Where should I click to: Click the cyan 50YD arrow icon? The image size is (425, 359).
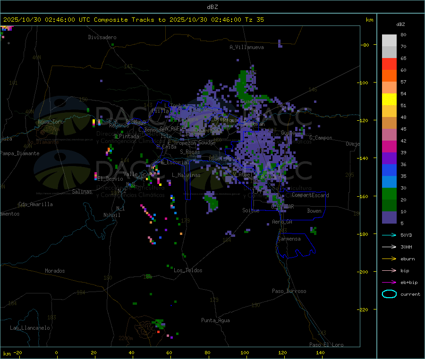pos(389,235)
